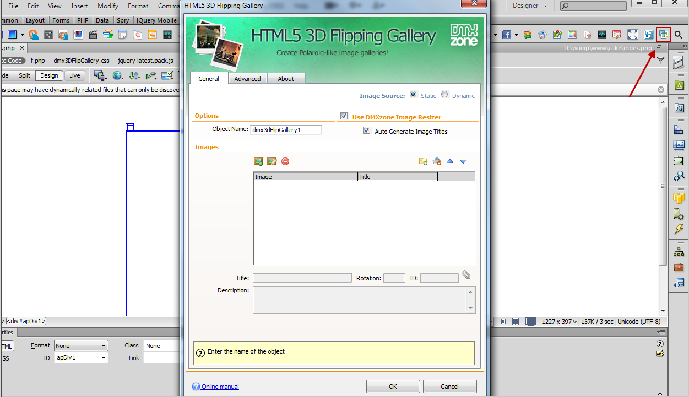
Task: Open the Modify menu
Action: 108,6
